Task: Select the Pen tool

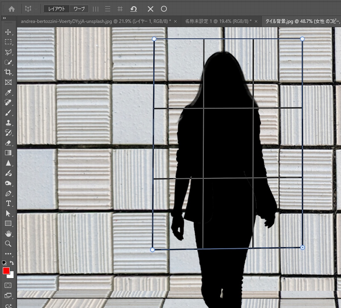Action: click(8, 194)
